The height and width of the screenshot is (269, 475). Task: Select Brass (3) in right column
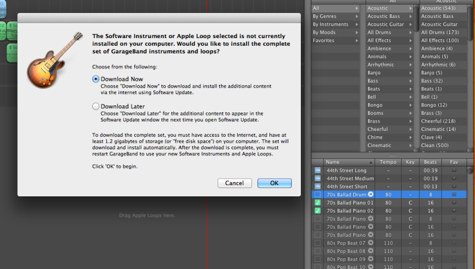(x=443, y=113)
